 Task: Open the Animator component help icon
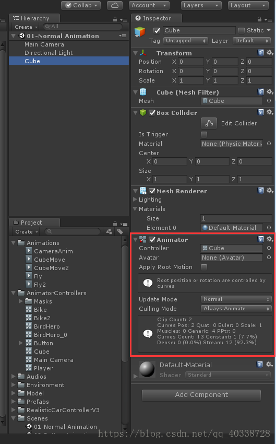[260, 239]
